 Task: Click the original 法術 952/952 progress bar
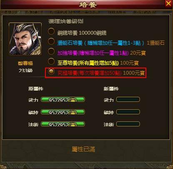point(63,124)
